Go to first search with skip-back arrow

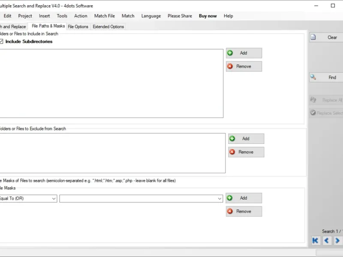(316, 241)
